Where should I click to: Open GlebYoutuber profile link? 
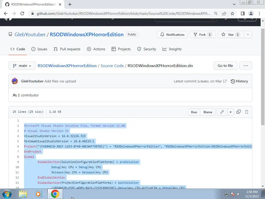point(30,34)
